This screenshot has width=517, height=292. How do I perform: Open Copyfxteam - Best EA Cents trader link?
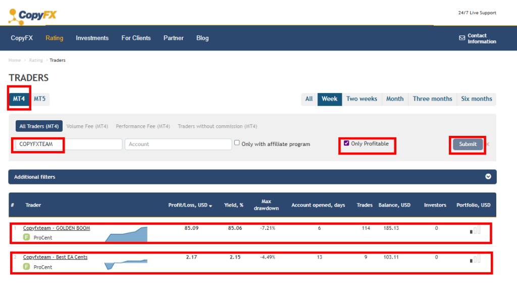point(55,257)
